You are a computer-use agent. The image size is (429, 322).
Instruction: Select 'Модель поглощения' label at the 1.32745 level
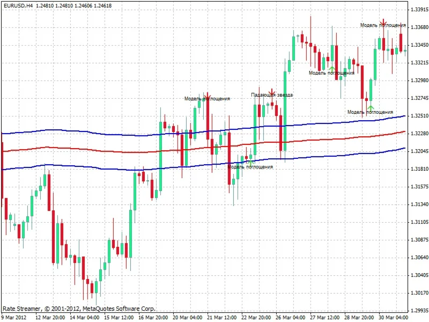click(207, 99)
